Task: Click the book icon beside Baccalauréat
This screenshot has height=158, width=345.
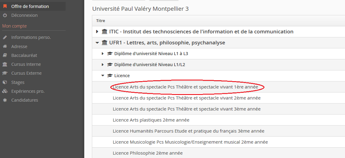Action: (x=5, y=55)
